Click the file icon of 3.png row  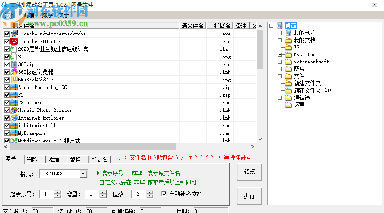[x=14, y=57]
